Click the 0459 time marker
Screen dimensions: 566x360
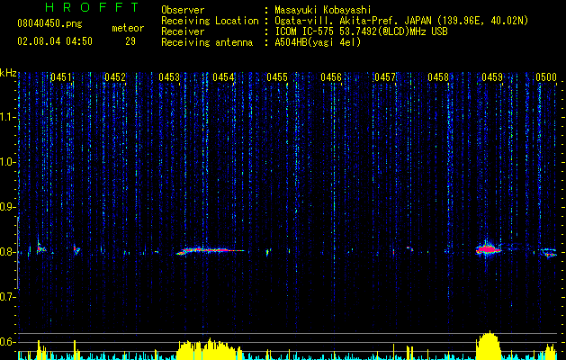[492, 77]
